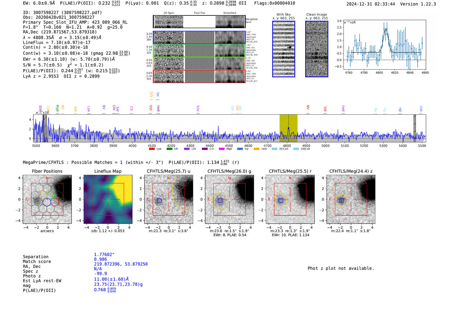Click the red Lyα legend swatch
This screenshot has width=459, height=313.
click(152, 149)
